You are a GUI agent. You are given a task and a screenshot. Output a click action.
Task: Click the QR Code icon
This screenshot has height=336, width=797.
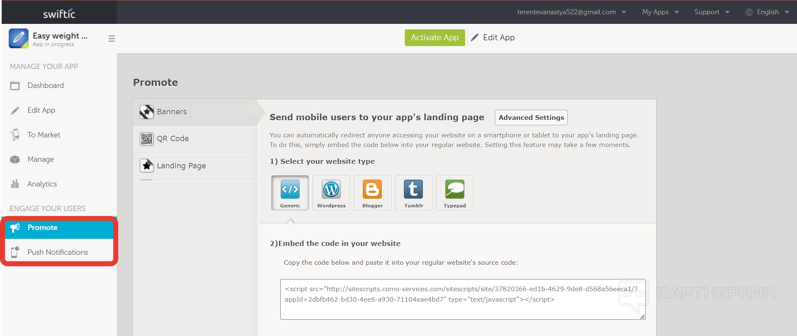tap(147, 139)
